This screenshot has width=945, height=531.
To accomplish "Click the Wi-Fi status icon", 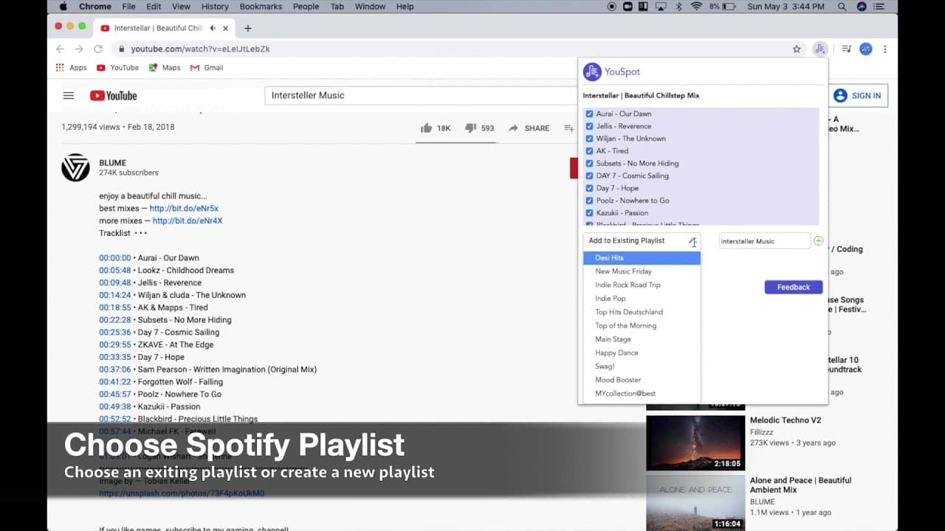I will pyautogui.click(x=695, y=7).
